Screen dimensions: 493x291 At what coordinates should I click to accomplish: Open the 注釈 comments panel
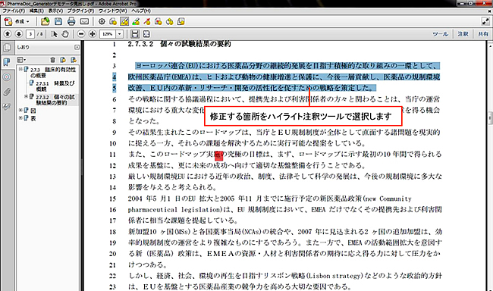click(463, 34)
